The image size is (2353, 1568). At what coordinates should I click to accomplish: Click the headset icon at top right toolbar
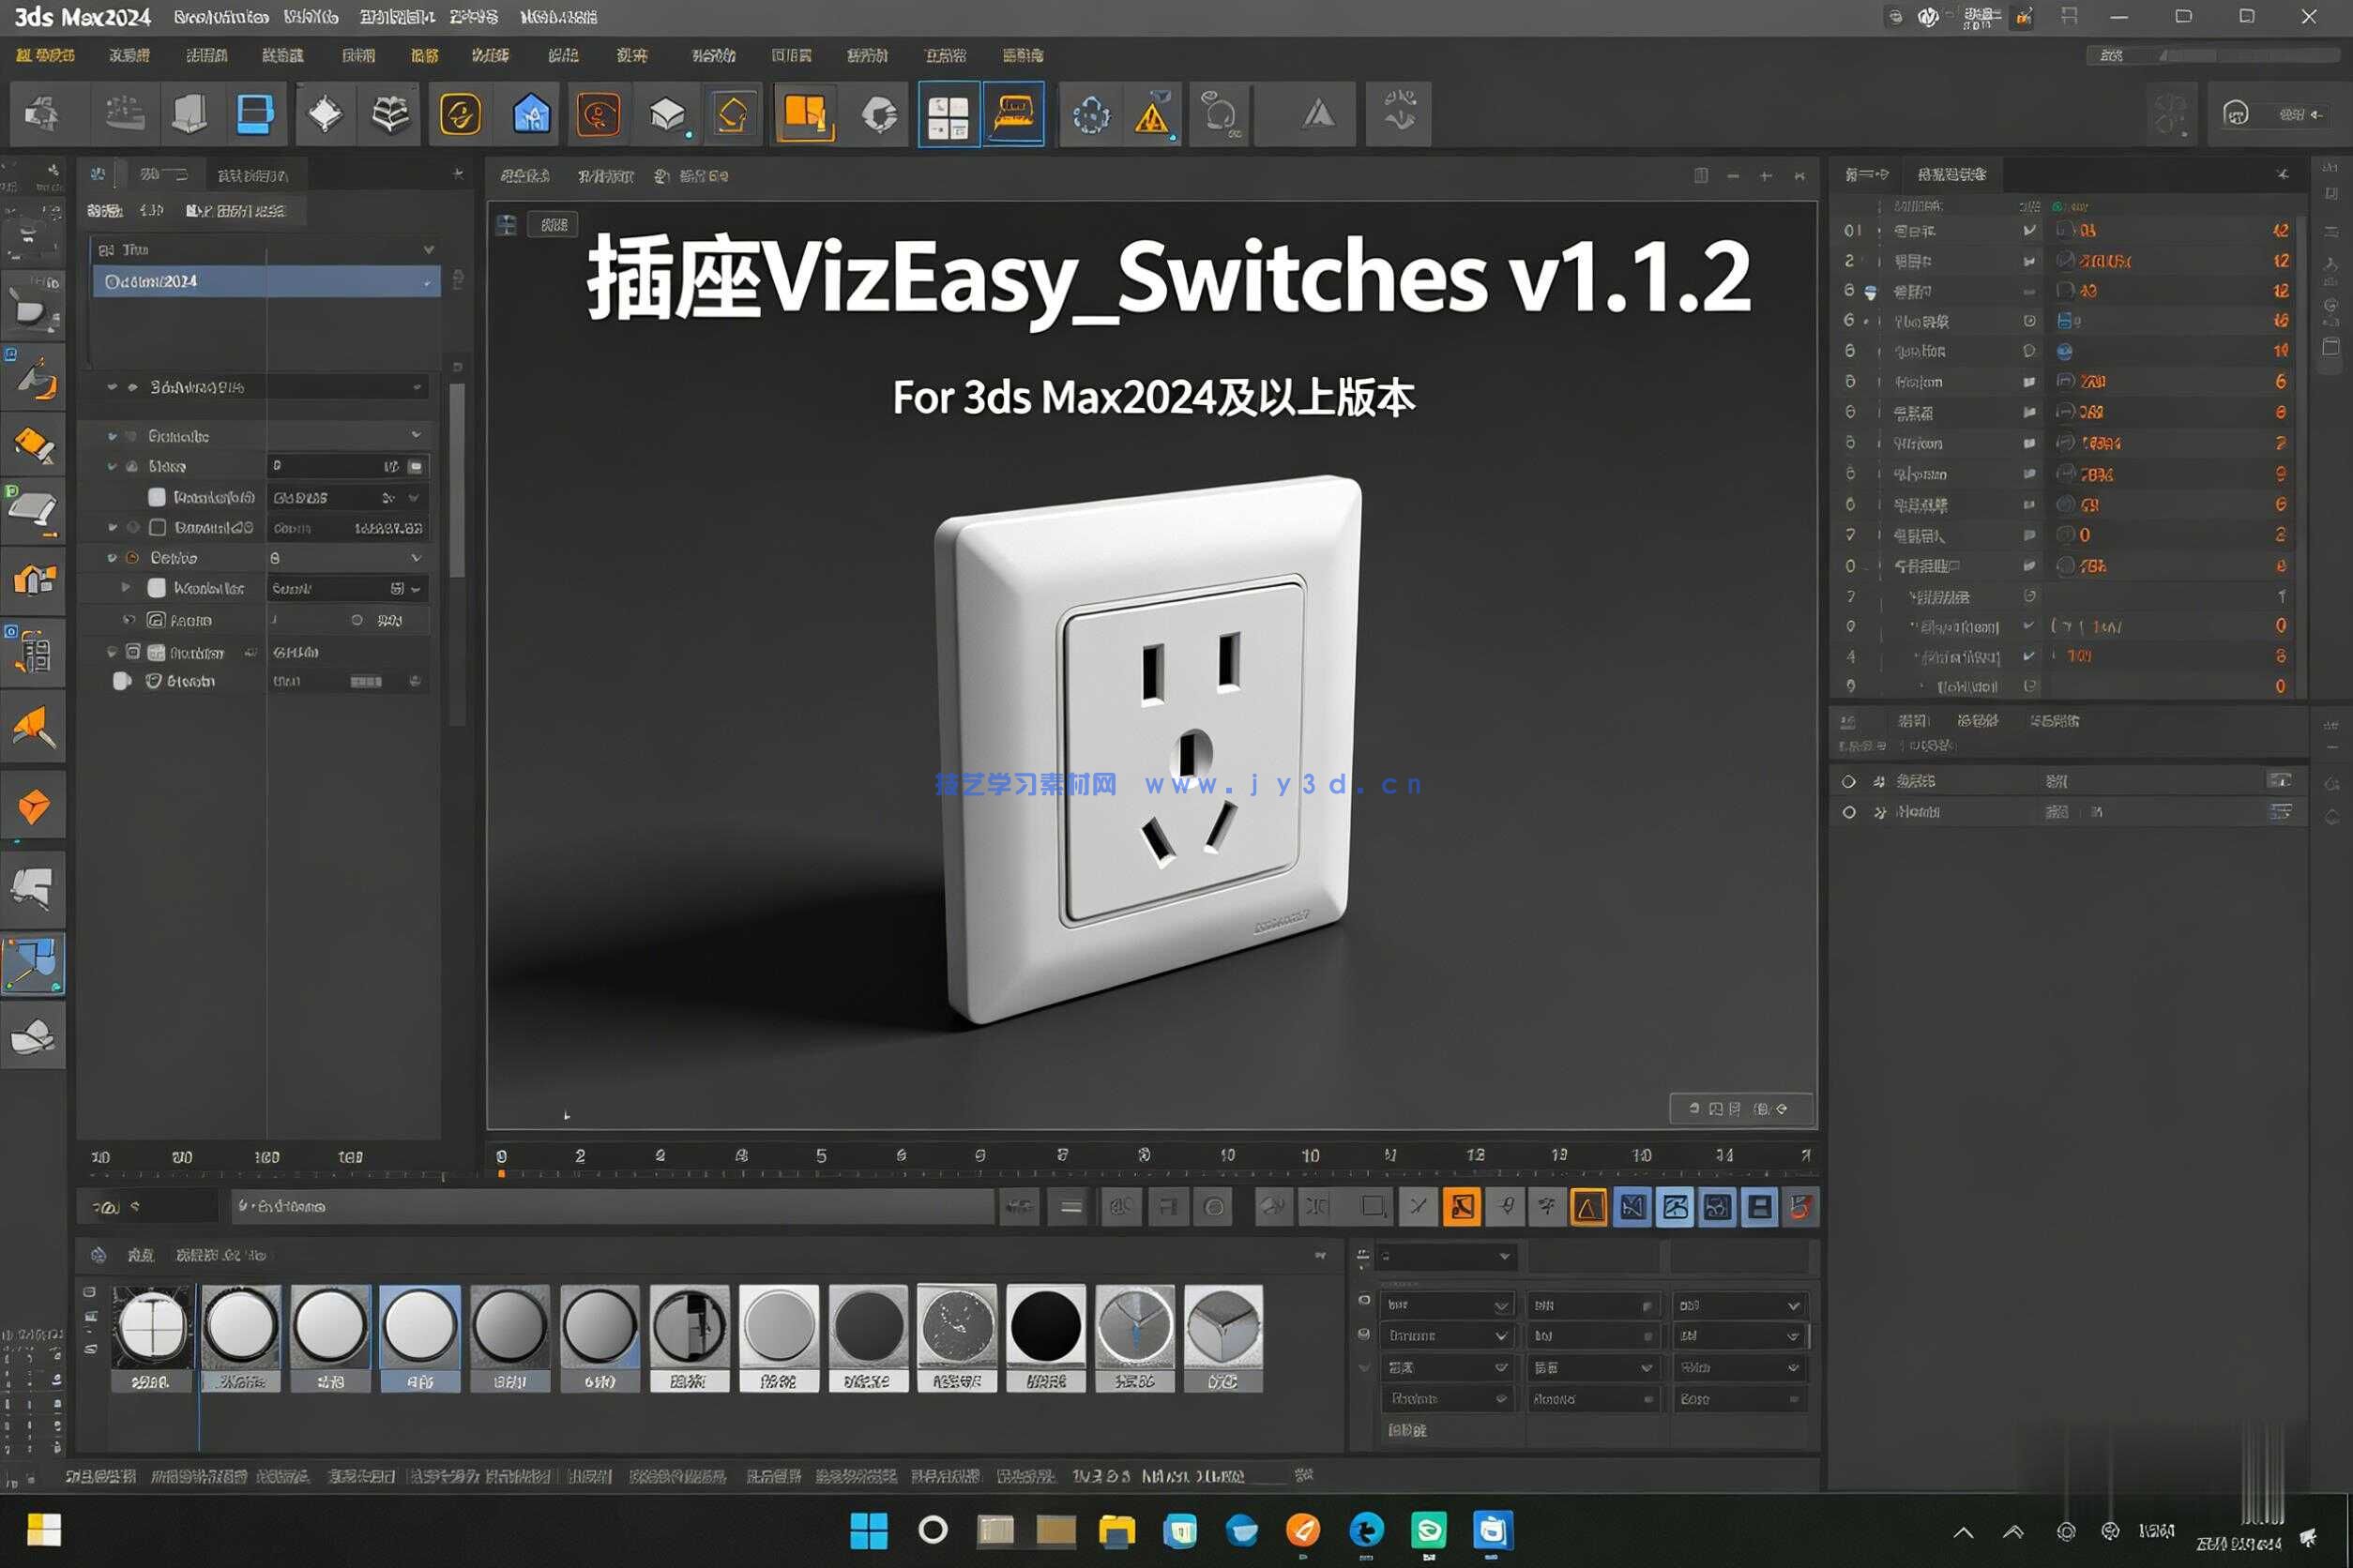coord(2236,114)
